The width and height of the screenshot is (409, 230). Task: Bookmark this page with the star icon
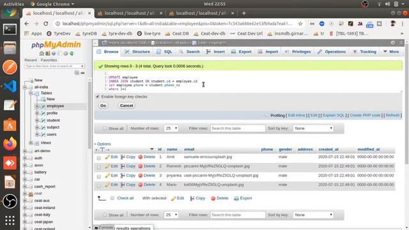pos(300,24)
